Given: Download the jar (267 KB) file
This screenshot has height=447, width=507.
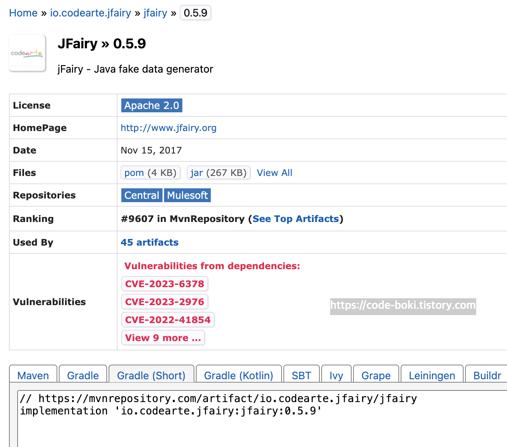Looking at the screenshot, I should coord(219,173).
